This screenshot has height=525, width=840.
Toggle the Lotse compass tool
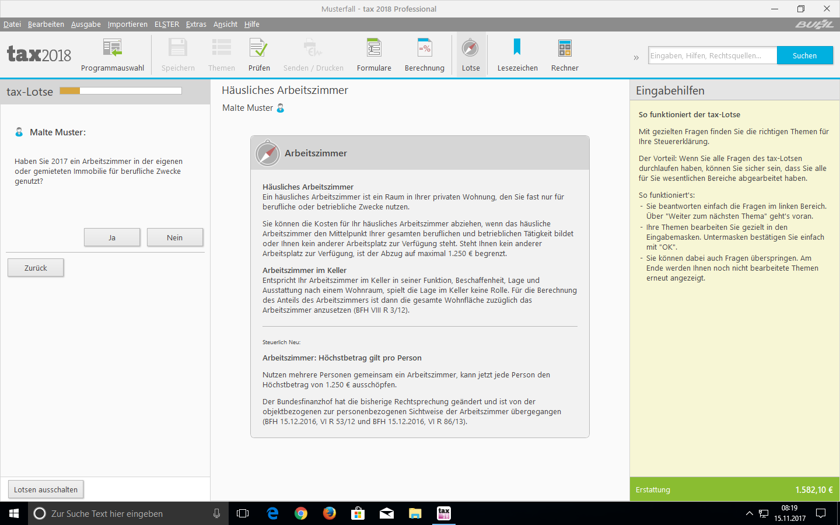point(471,55)
